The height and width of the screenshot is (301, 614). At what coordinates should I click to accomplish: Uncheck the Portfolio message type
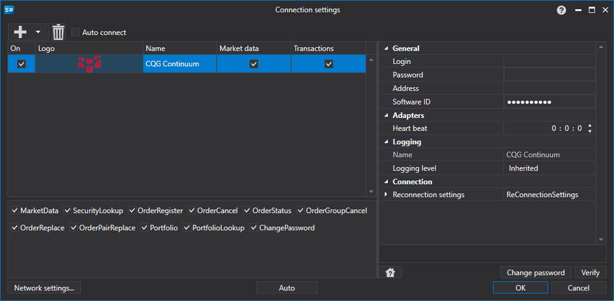coord(144,227)
